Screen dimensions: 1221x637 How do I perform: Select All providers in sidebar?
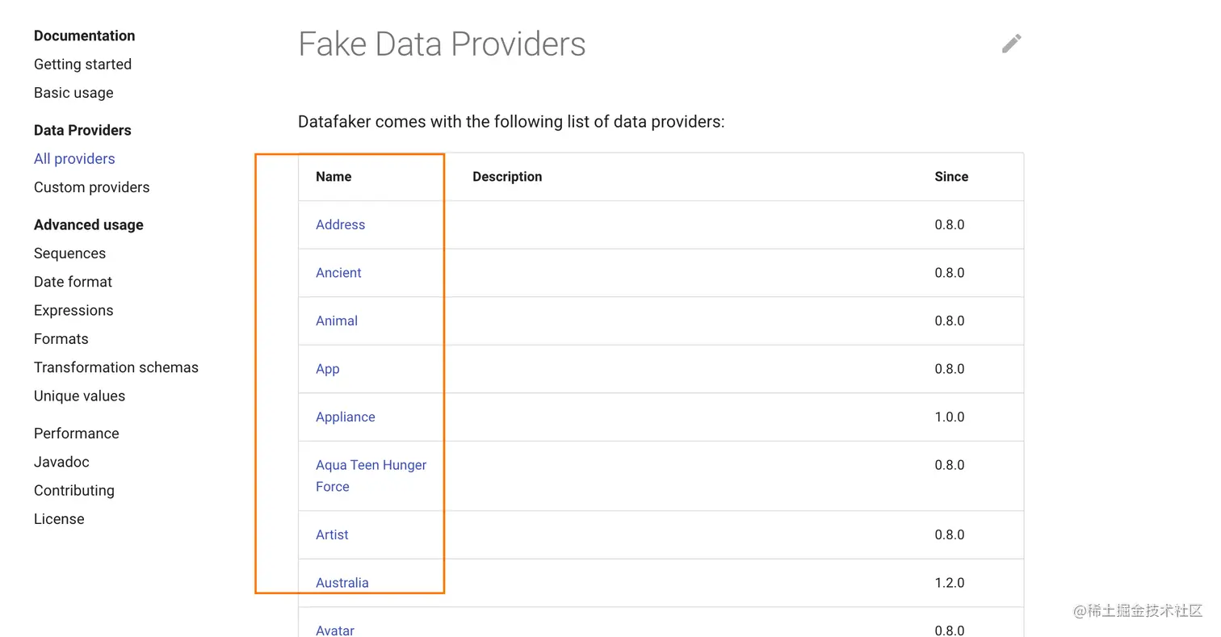pos(74,159)
